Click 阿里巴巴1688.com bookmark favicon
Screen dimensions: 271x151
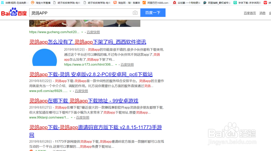(144, 3)
